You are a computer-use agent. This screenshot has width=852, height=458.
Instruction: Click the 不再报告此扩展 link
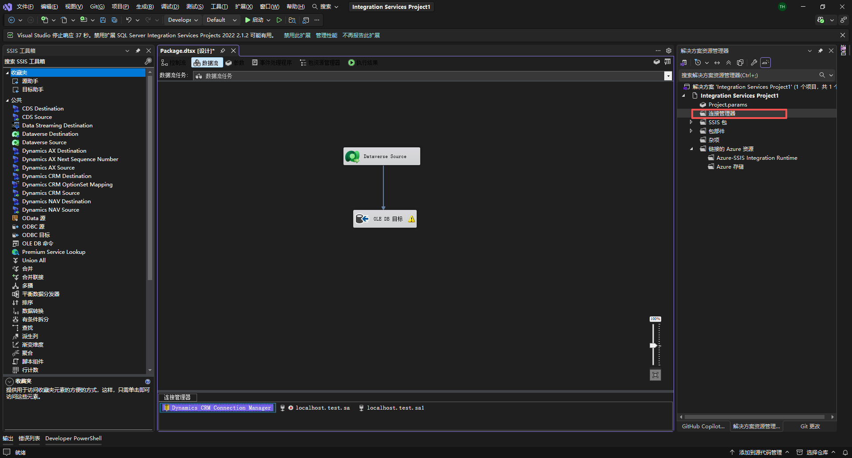pyautogui.click(x=361, y=36)
